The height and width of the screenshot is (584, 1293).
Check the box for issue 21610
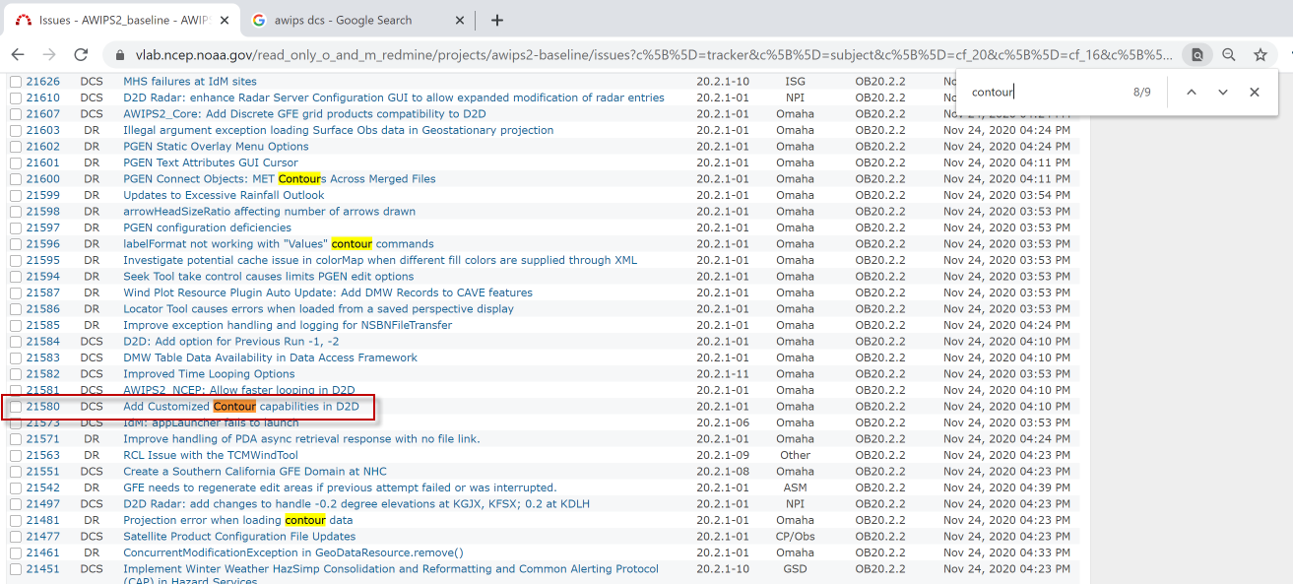[16, 97]
